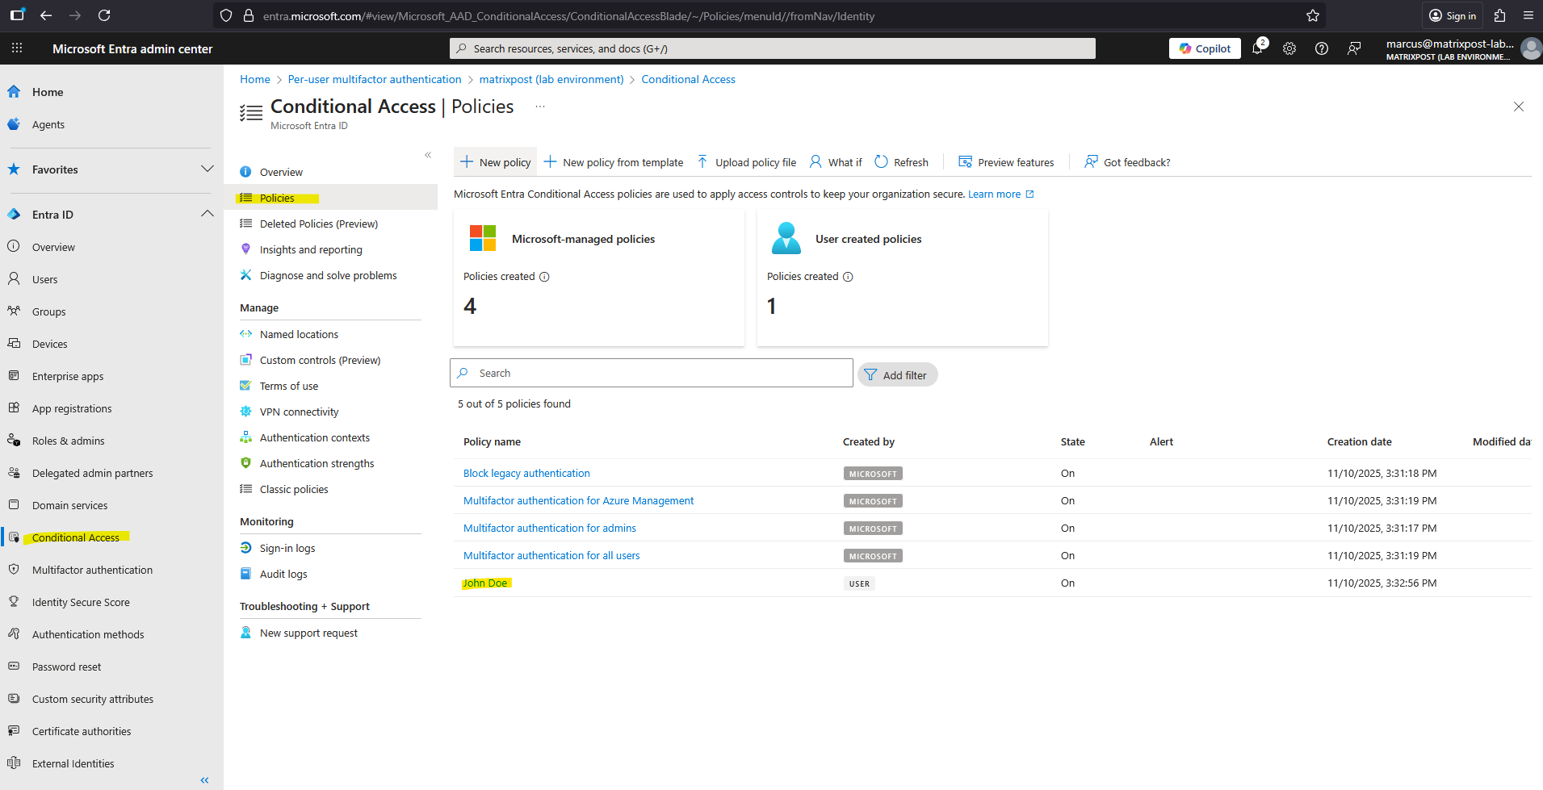The image size is (1543, 790).
Task: Collapse the Entra ID section
Action: (207, 214)
